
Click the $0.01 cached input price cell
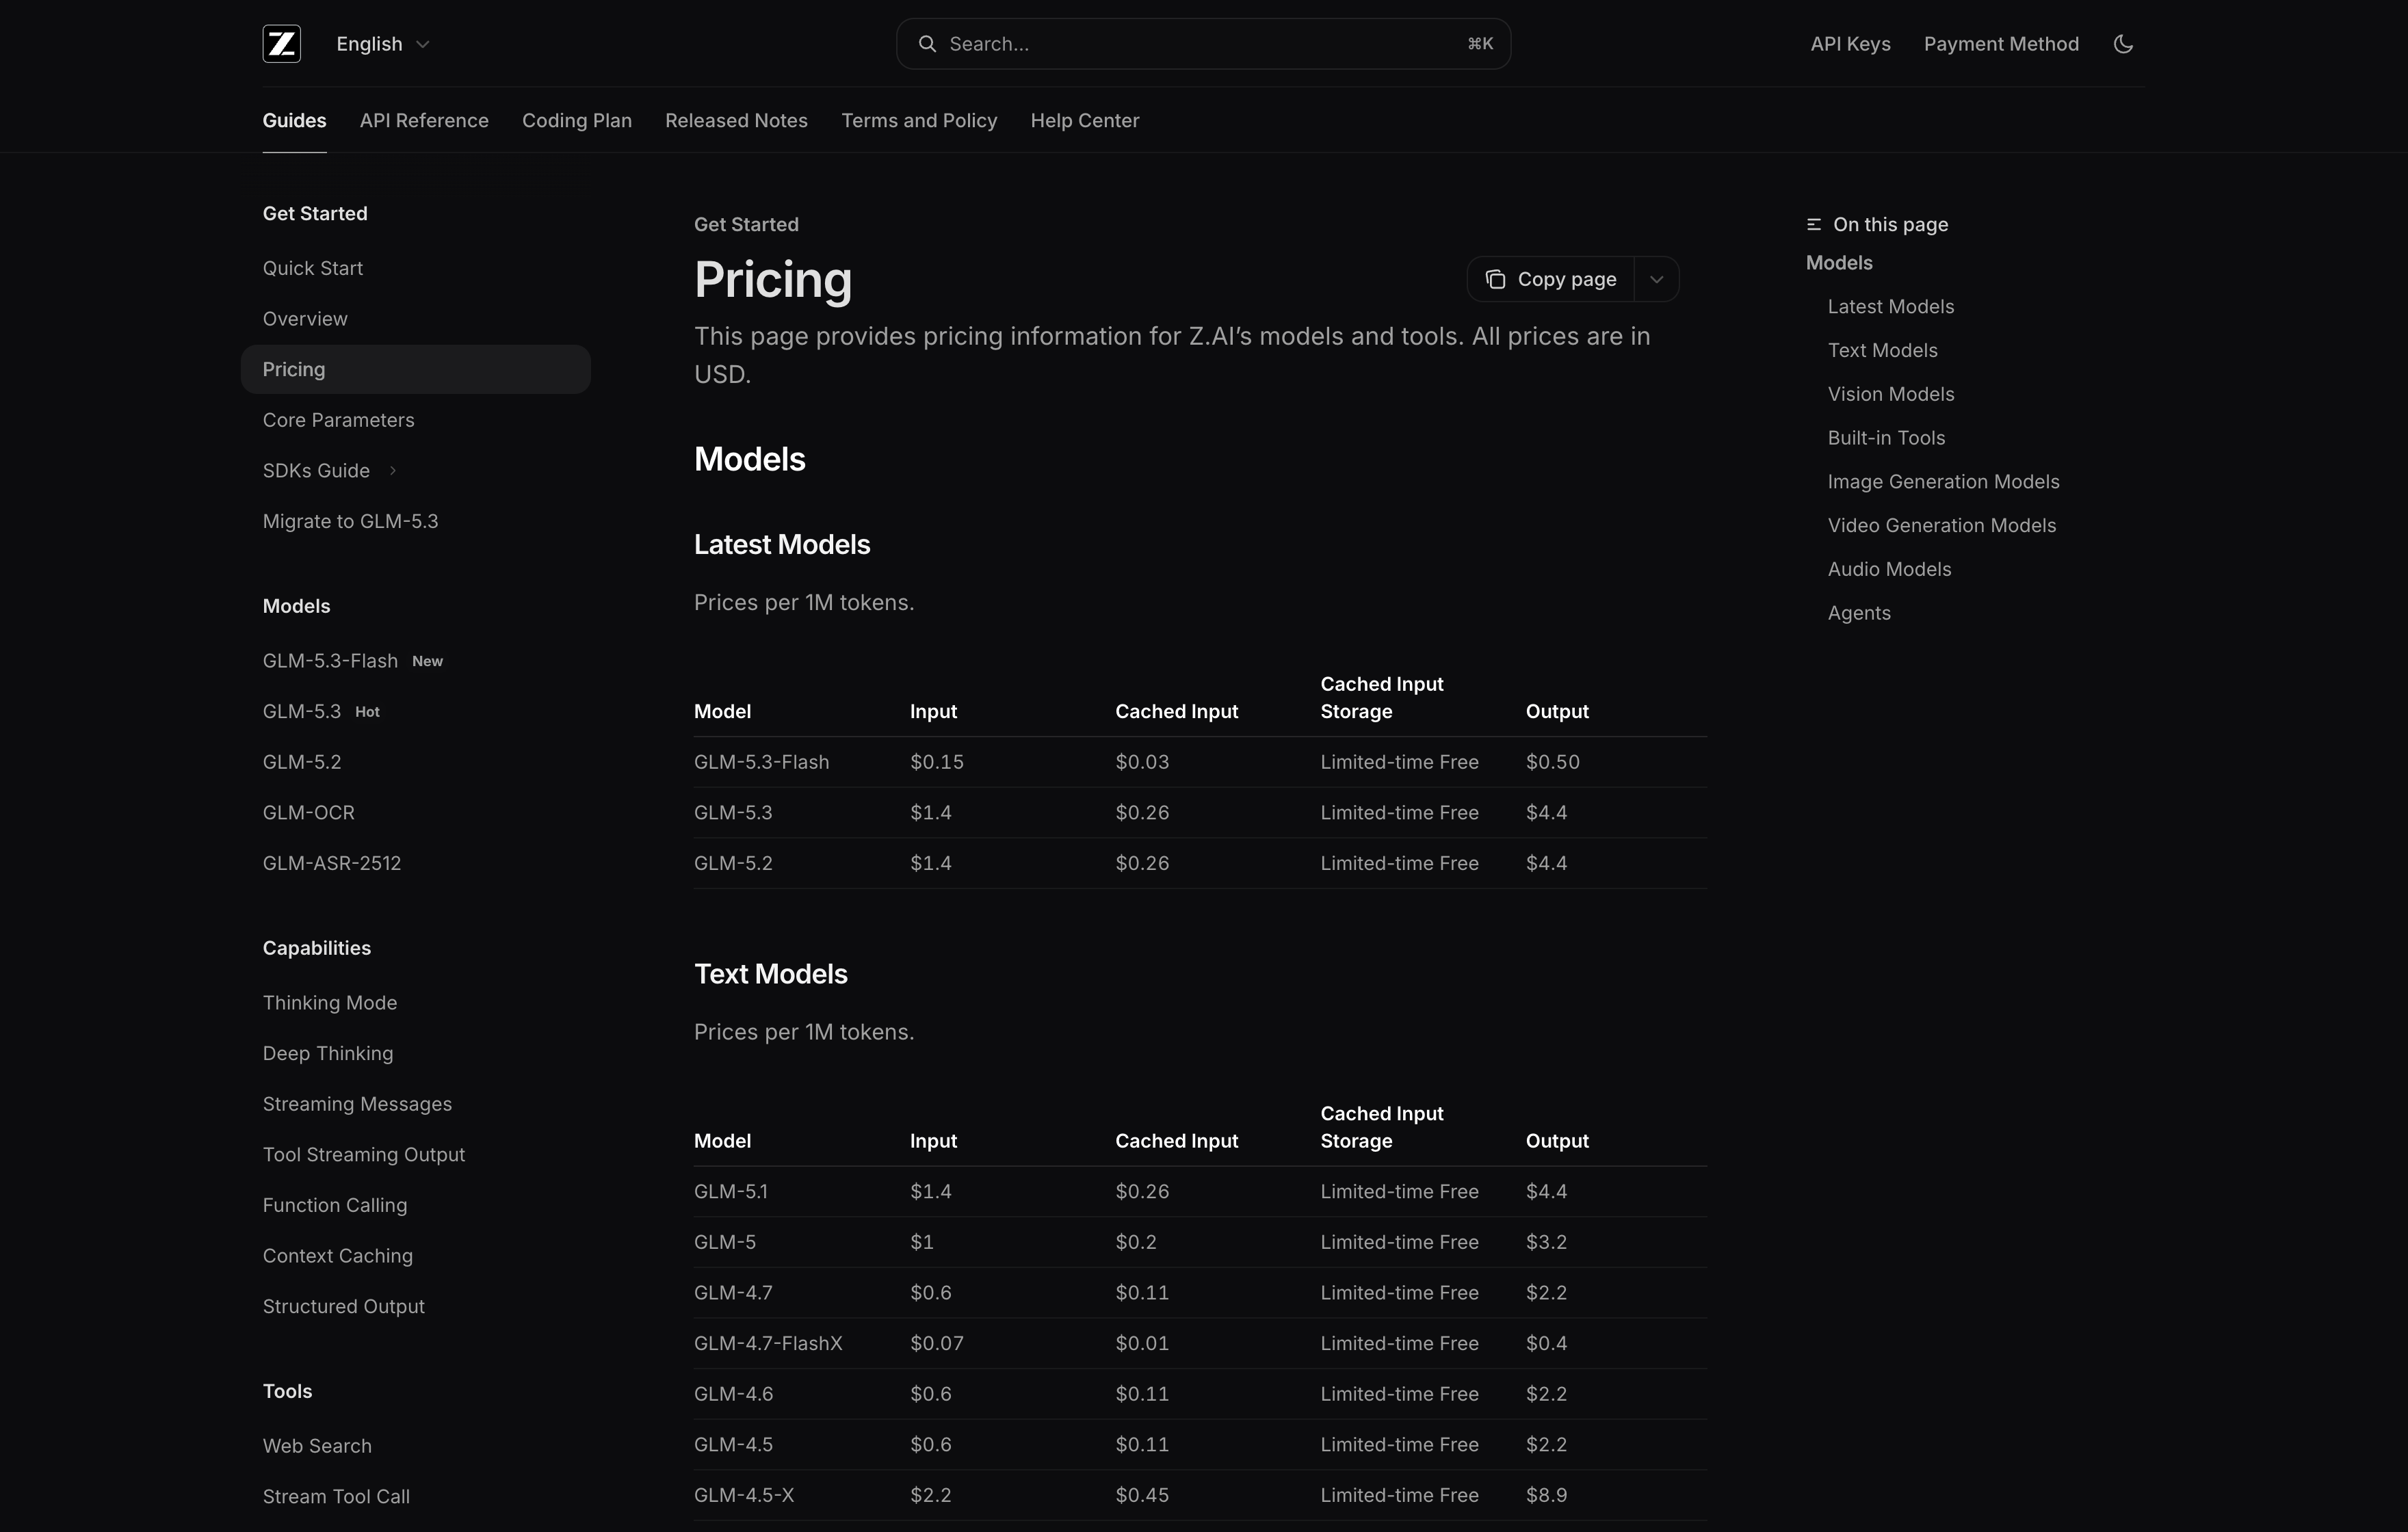click(1142, 1344)
